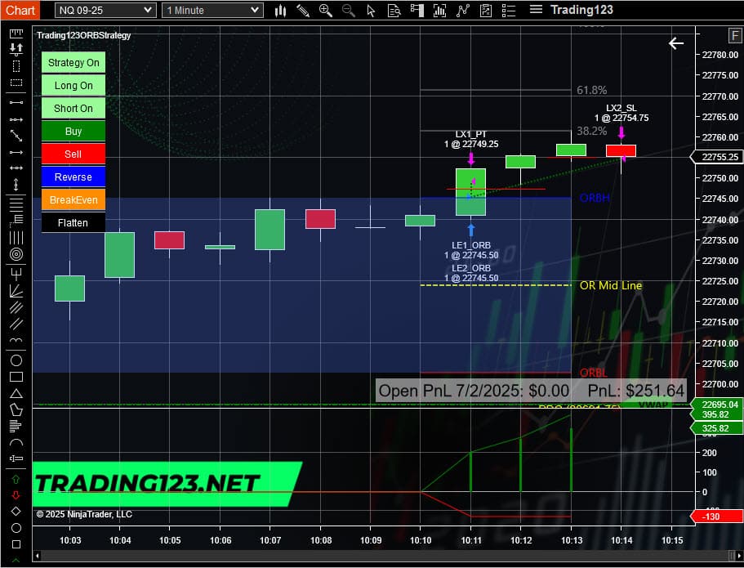744x568 pixels.
Task: Select the Polygon drawing tool
Action: pos(16,409)
